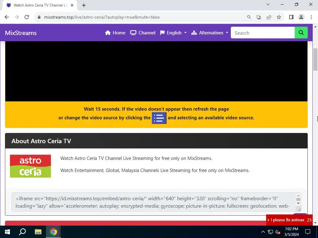Click the page scrollbar up arrow
The height and width of the screenshot is (238, 318).
click(x=315, y=26)
